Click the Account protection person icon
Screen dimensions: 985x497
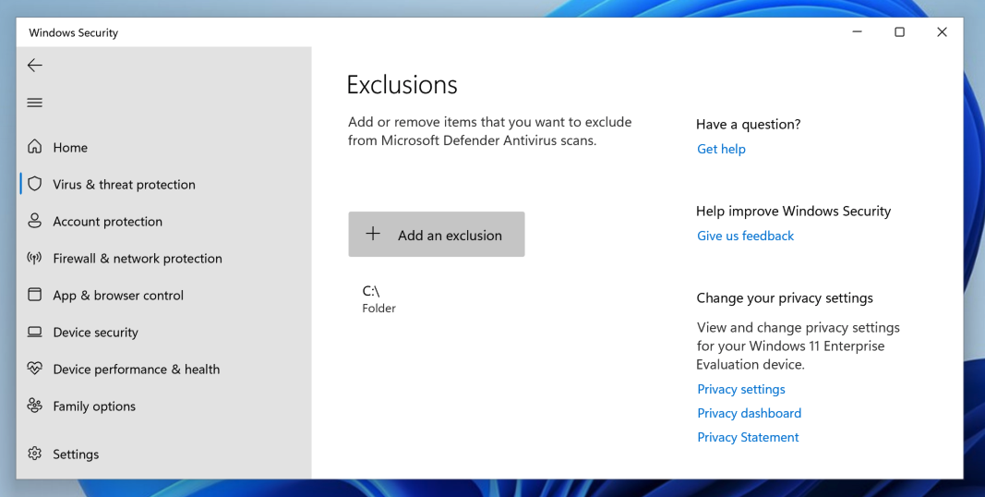point(35,221)
